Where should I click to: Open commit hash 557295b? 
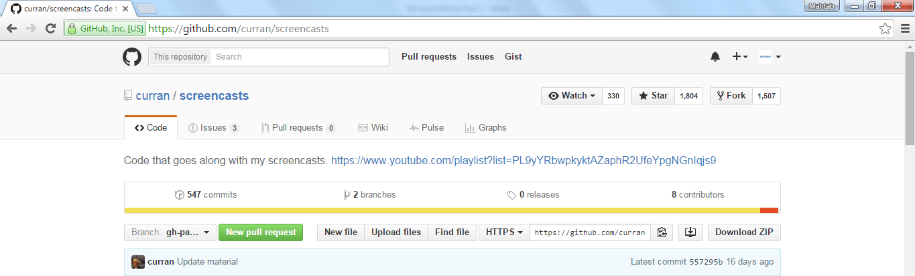click(x=706, y=262)
